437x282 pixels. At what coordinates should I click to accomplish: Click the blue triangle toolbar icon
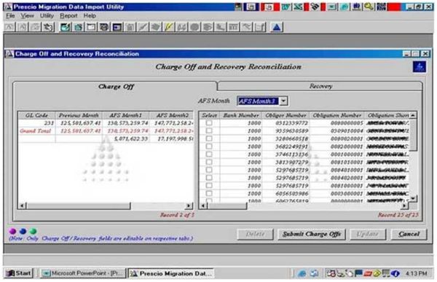tap(277, 28)
